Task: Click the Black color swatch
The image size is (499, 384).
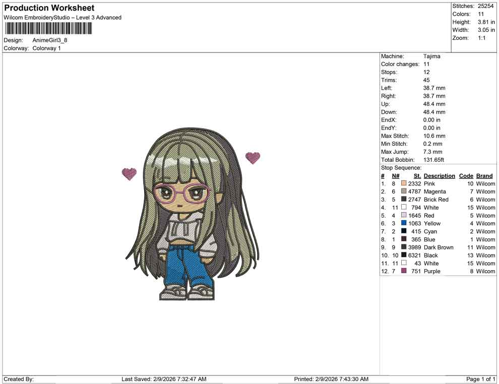Action: click(403, 255)
